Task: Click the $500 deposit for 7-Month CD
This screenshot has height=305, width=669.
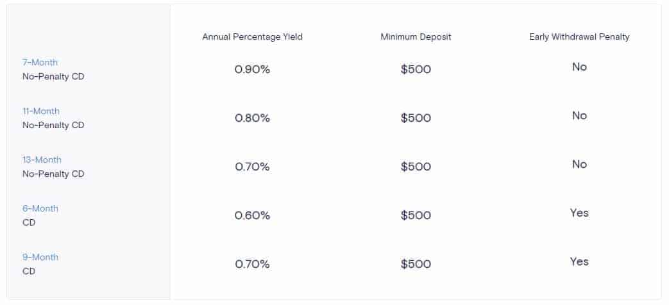Action: (416, 69)
